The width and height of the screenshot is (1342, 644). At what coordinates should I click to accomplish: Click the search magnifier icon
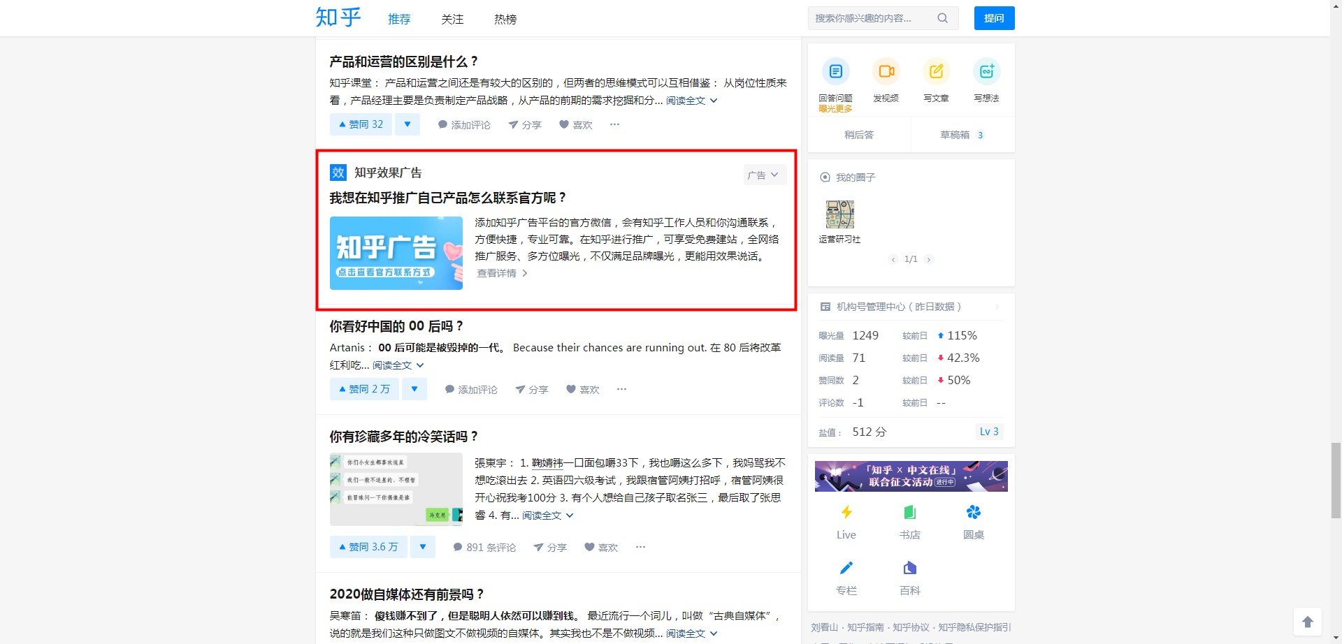pos(943,18)
